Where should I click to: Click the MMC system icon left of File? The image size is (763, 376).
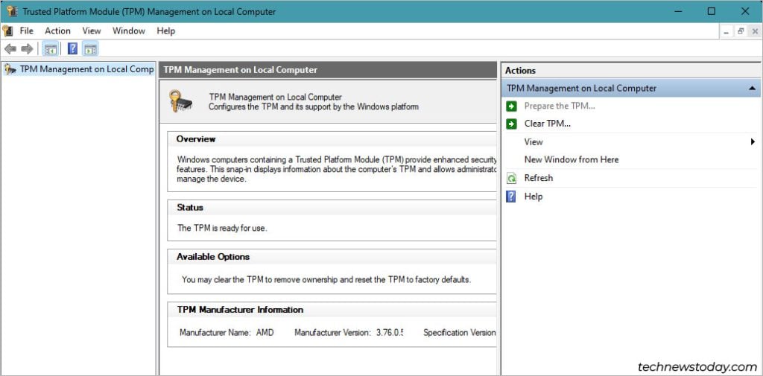coord(7,31)
